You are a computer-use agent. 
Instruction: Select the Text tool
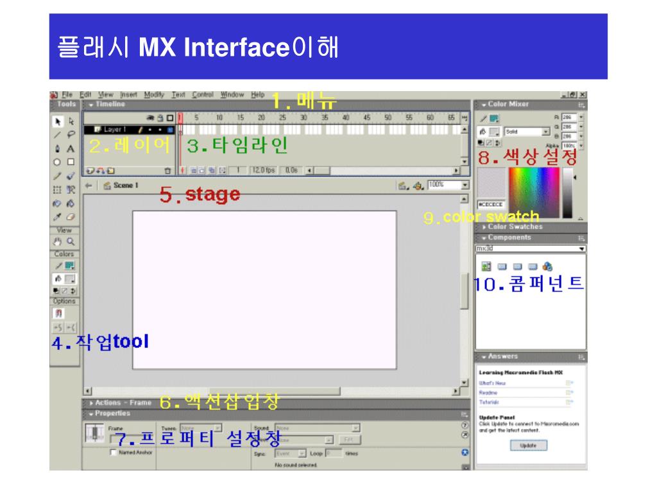[x=71, y=148]
